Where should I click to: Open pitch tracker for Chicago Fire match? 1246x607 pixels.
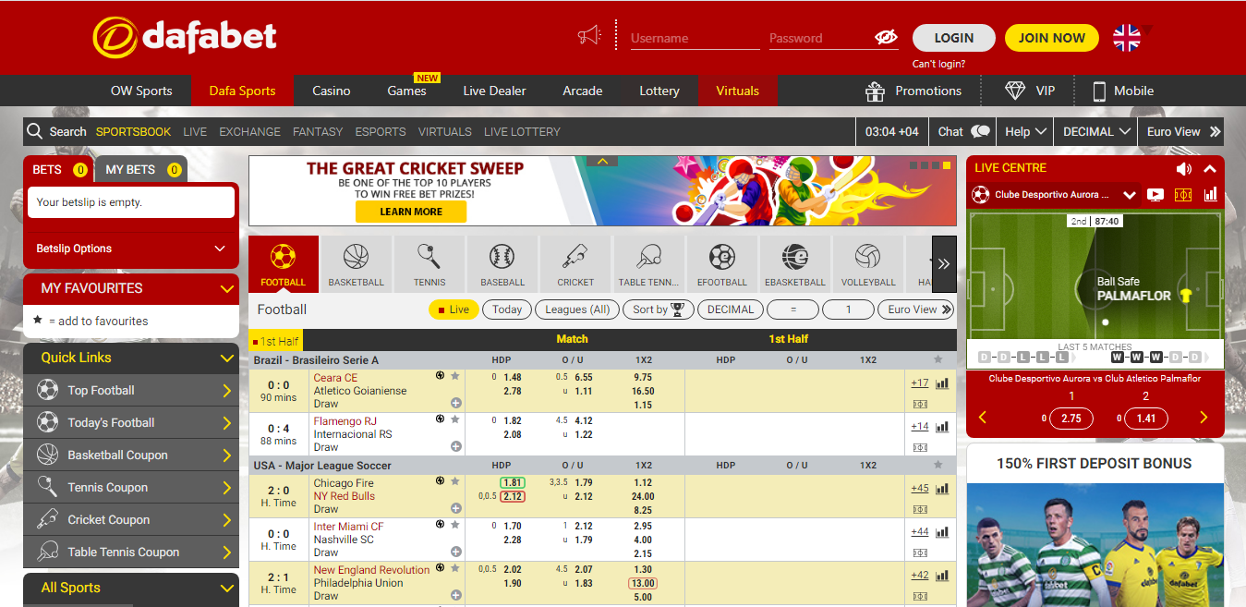point(920,509)
